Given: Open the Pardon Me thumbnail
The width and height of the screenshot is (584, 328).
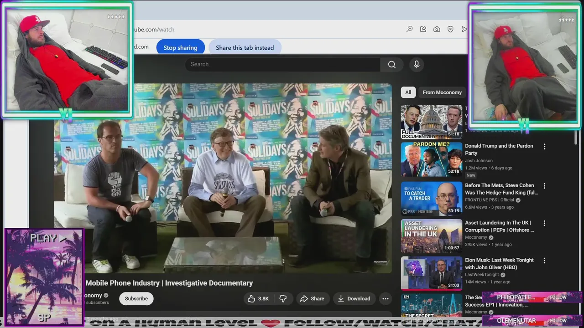Looking at the screenshot, I should (432, 159).
